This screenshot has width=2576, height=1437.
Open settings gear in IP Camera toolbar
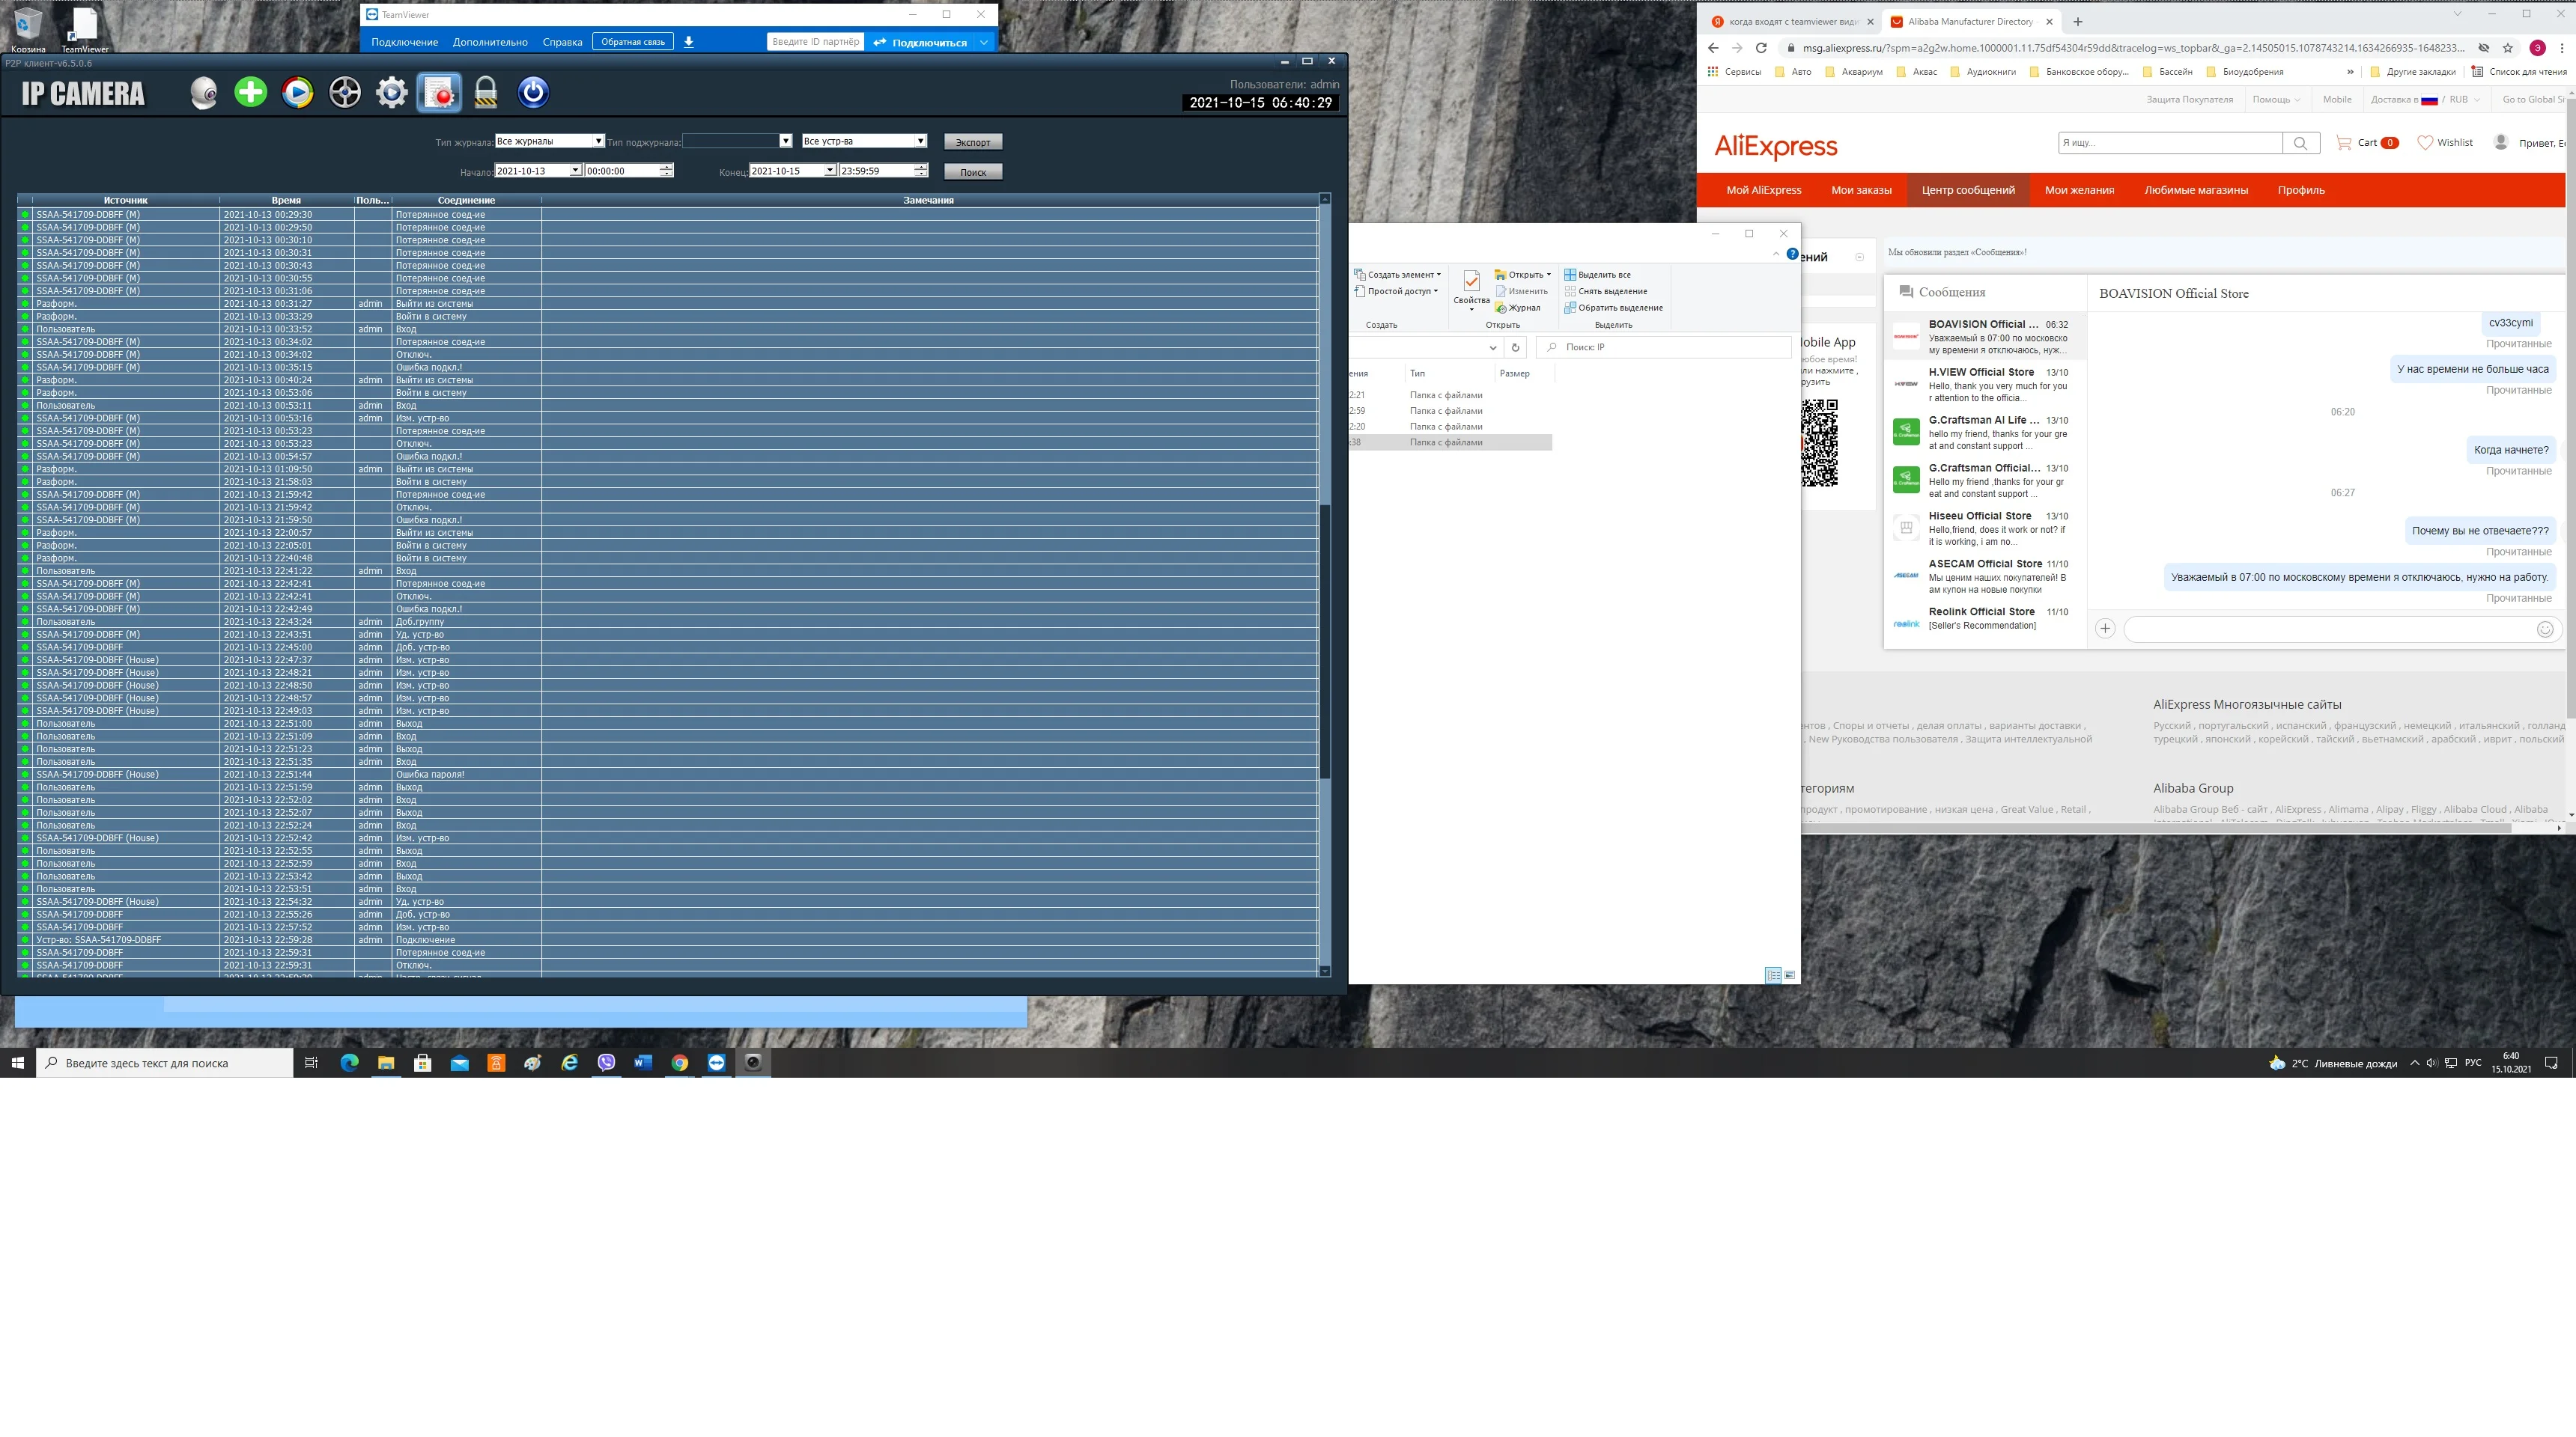click(x=391, y=93)
